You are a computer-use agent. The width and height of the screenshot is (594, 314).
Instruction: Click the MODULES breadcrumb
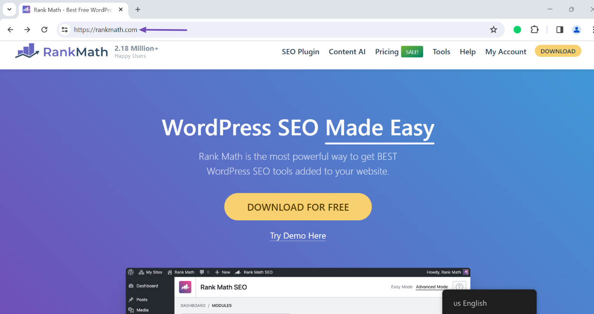(x=222, y=306)
